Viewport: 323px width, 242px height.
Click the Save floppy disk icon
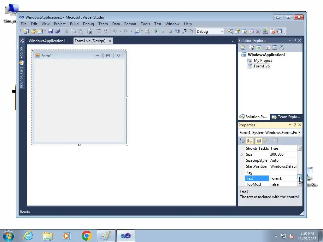[50, 31]
